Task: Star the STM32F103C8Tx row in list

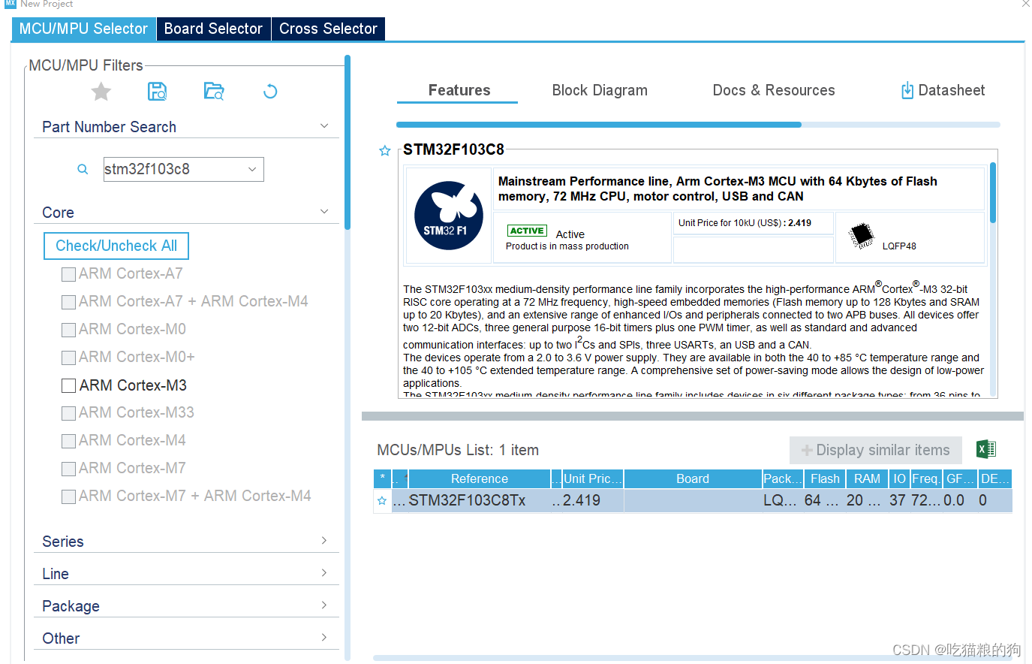Action: [x=382, y=501]
